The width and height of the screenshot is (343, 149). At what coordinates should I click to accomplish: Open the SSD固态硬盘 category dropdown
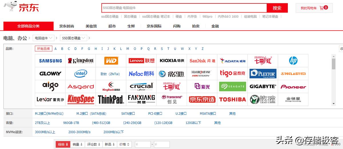pyautogui.click(x=73, y=38)
